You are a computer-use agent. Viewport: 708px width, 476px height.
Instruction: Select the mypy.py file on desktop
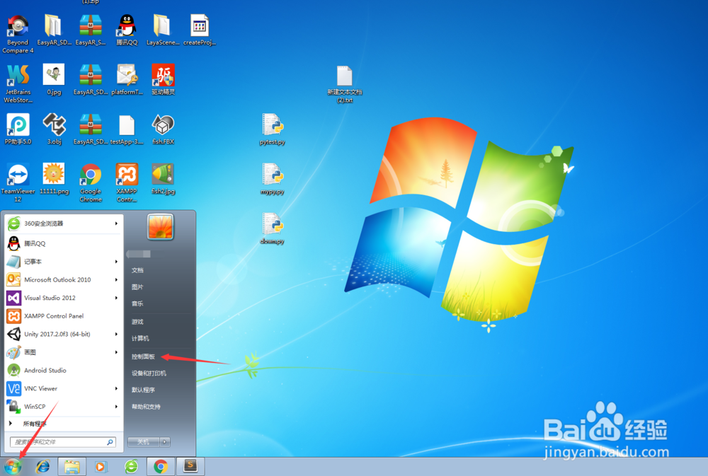pyautogui.click(x=273, y=179)
